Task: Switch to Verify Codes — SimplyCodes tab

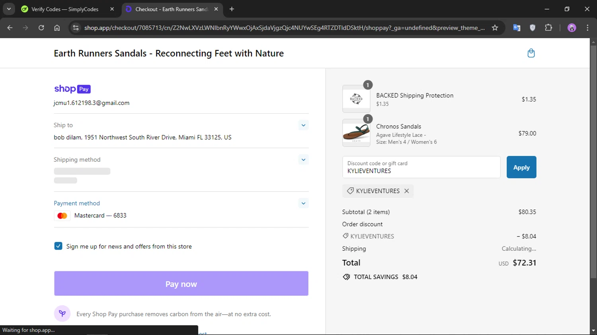Action: pos(65,9)
